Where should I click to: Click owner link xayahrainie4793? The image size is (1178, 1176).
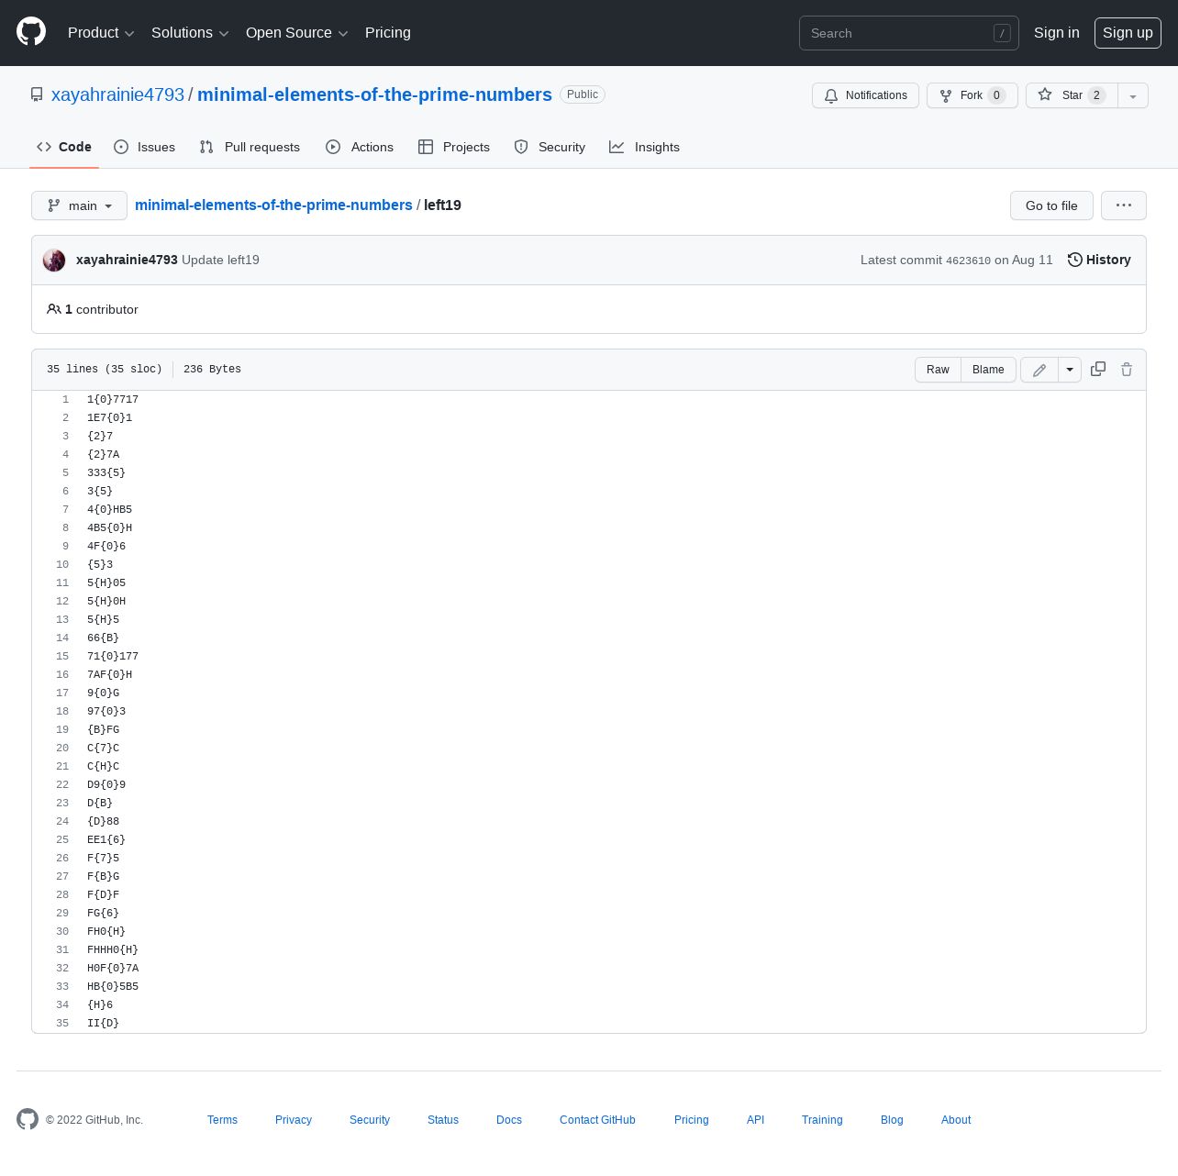coord(117,94)
